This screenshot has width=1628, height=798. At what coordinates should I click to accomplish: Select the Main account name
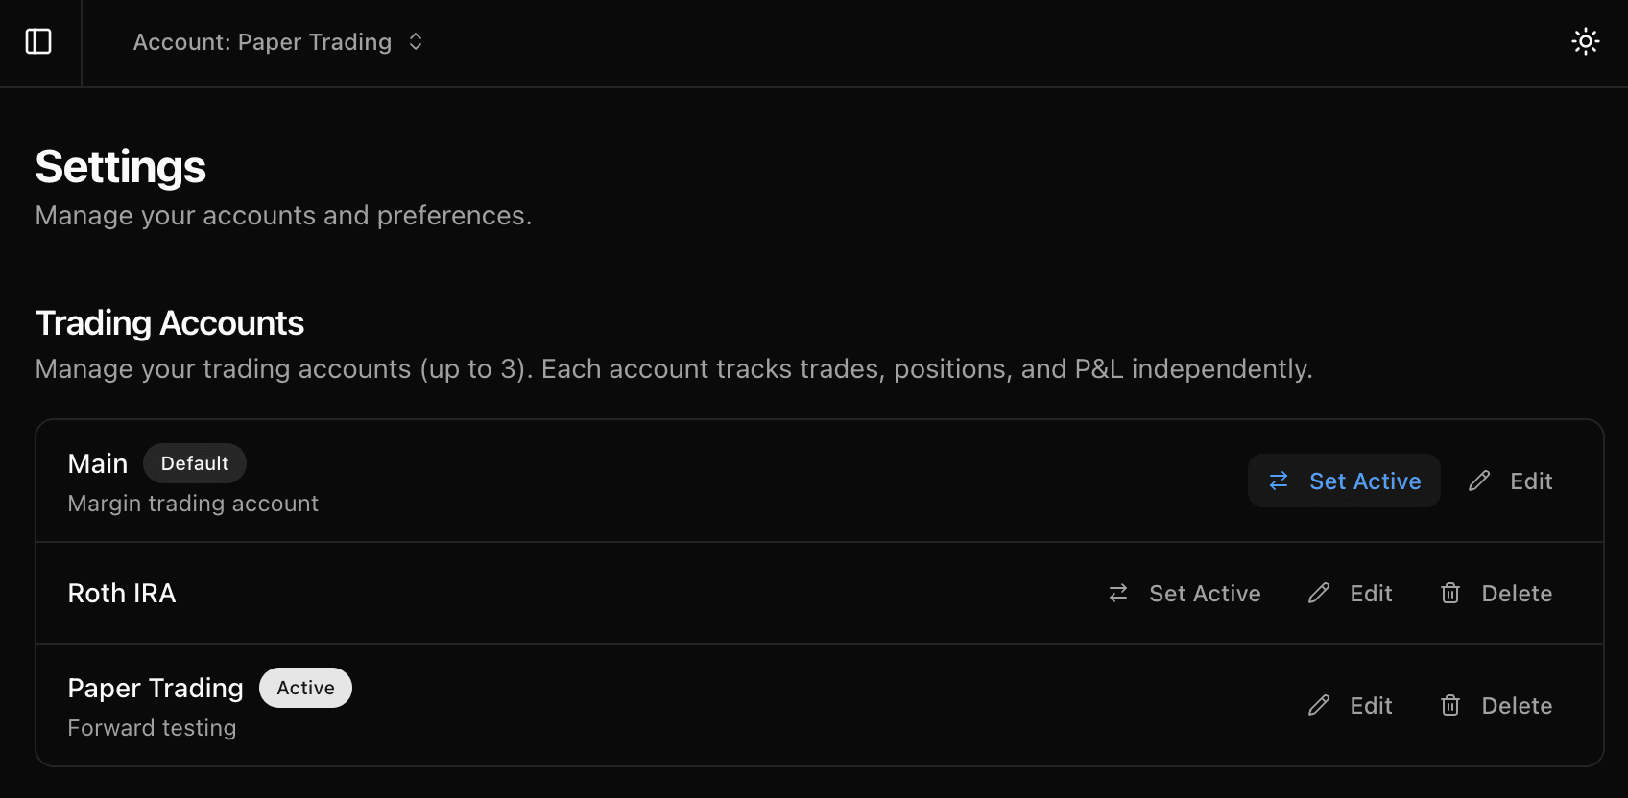click(x=97, y=462)
